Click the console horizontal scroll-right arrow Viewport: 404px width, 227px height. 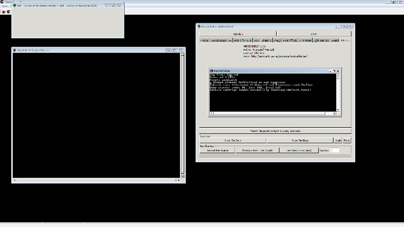[334, 113]
